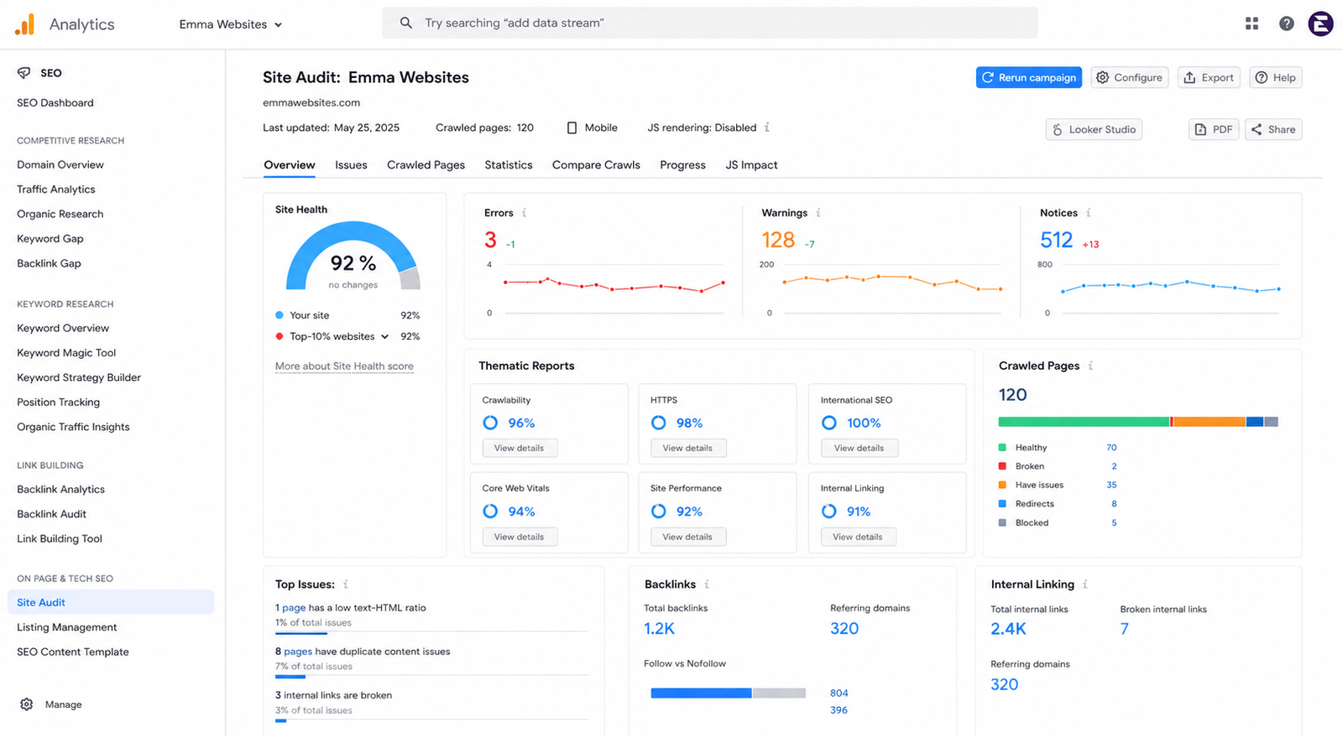The height and width of the screenshot is (738, 1343).
Task: Click the '1 page' issue link
Action: [290, 608]
